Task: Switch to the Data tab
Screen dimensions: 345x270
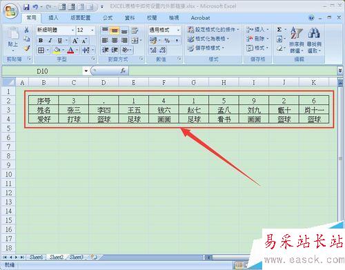Action: (x=130, y=18)
